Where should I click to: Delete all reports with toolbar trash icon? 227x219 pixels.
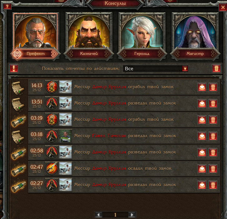point(216,68)
